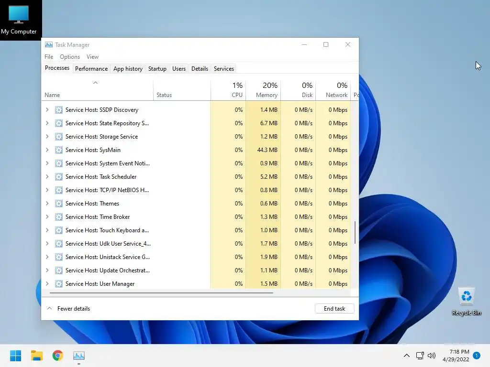Collapse view with Fewer details
The image size is (490, 367).
click(68, 308)
